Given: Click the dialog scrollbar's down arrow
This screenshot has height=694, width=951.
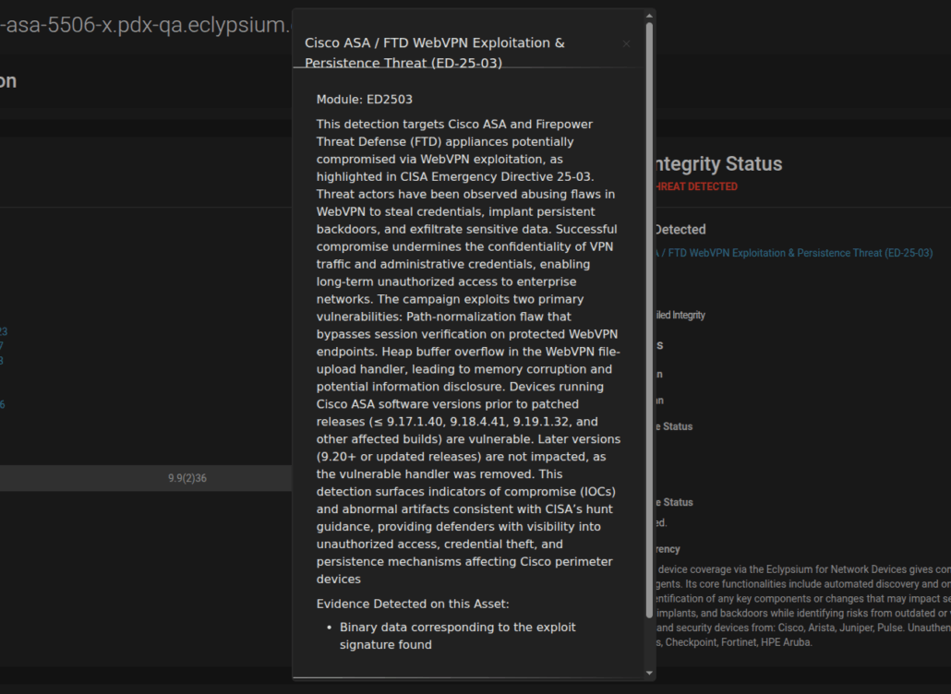Looking at the screenshot, I should [x=649, y=674].
